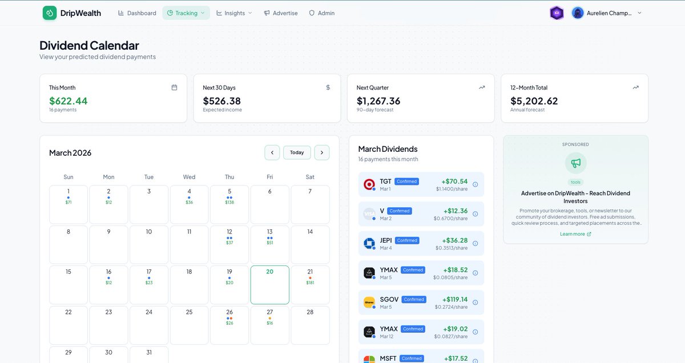685x363 pixels.
Task: Open info icon for V dividend
Action: (x=475, y=214)
